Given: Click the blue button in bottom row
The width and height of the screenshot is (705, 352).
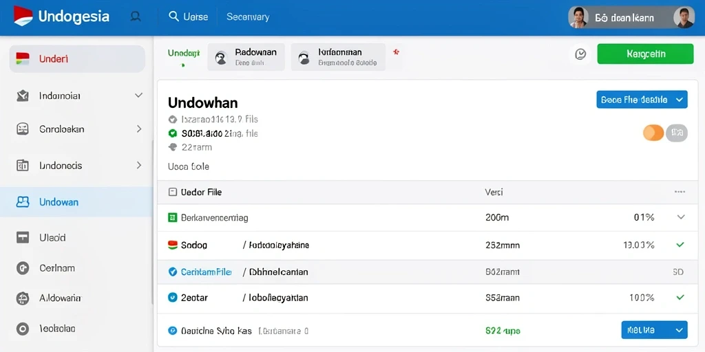Looking at the screenshot, I should tap(654, 329).
